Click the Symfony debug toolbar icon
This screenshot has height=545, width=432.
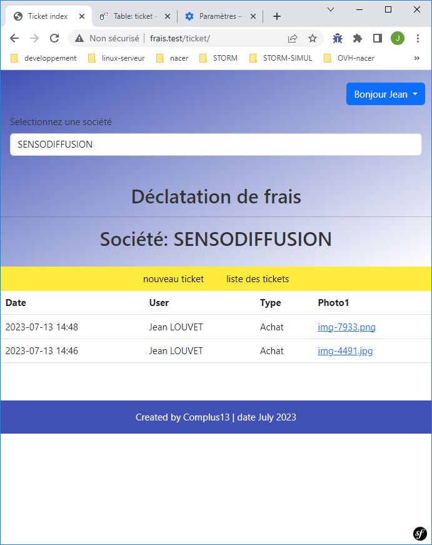click(420, 533)
